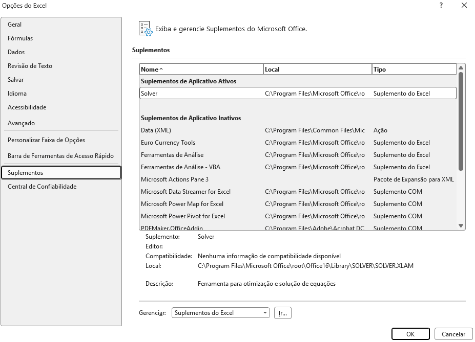The image size is (475, 342).
Task: Click the Suplementos de Aplicativo Ativos heading
Action: (189, 81)
